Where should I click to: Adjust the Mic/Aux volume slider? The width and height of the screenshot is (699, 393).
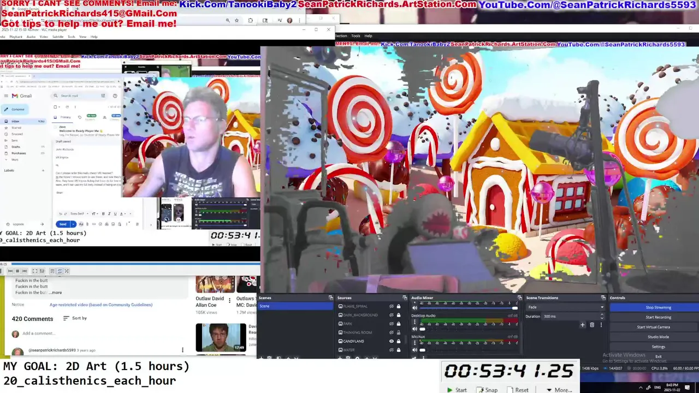point(469,350)
